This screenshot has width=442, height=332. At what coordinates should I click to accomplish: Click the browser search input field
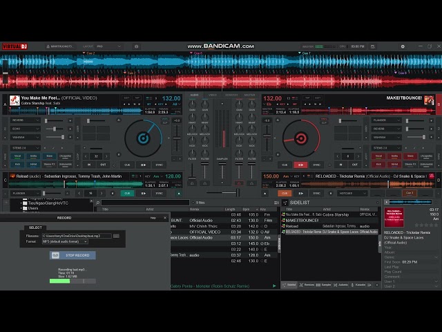(145, 203)
